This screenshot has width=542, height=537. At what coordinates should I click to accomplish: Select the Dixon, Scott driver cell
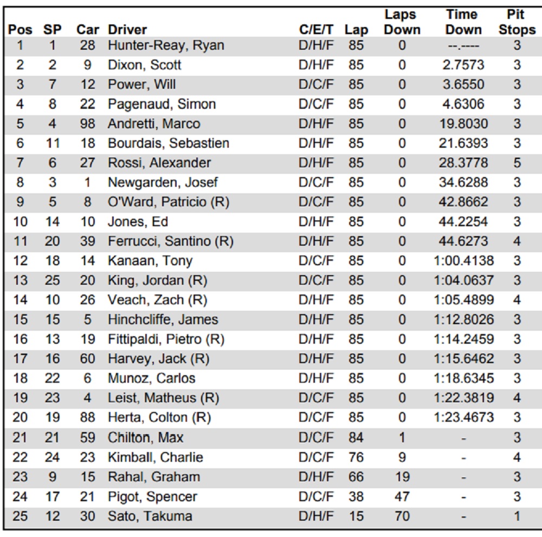pos(144,65)
